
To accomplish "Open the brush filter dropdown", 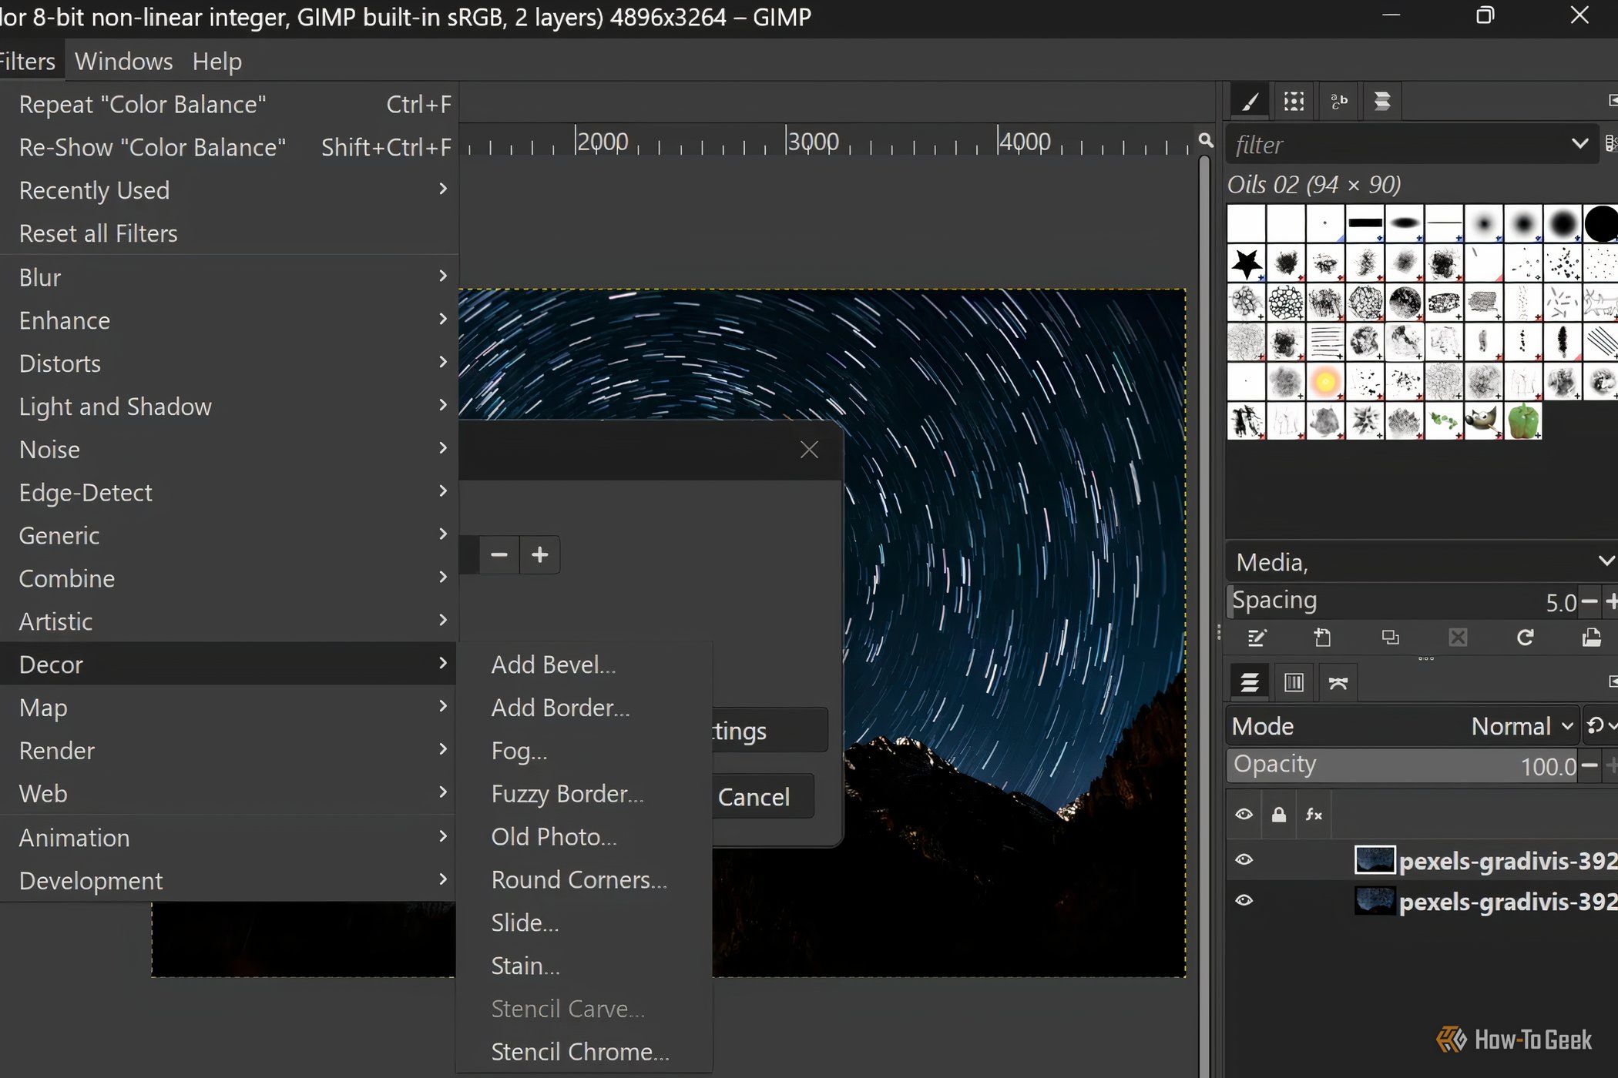I will click(1579, 144).
